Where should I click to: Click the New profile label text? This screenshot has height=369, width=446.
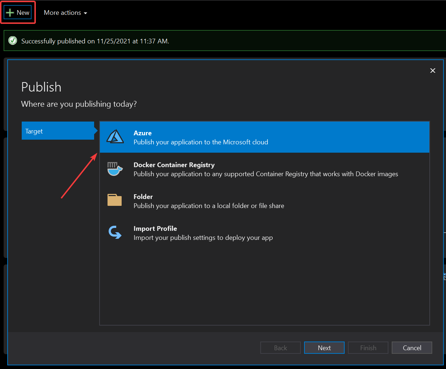pos(23,13)
